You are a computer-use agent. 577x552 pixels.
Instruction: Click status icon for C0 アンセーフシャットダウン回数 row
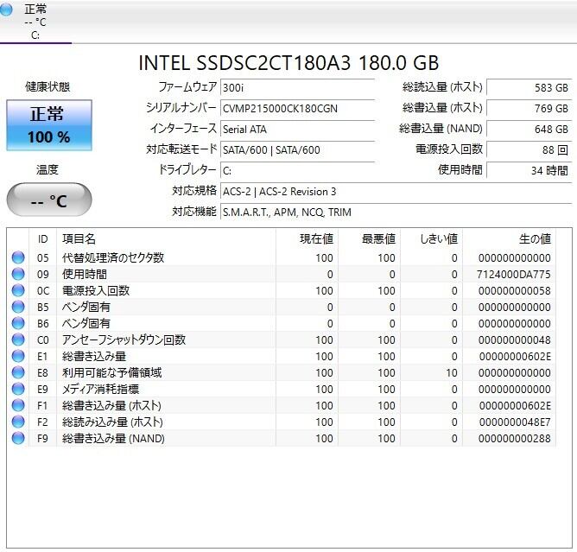(x=18, y=340)
